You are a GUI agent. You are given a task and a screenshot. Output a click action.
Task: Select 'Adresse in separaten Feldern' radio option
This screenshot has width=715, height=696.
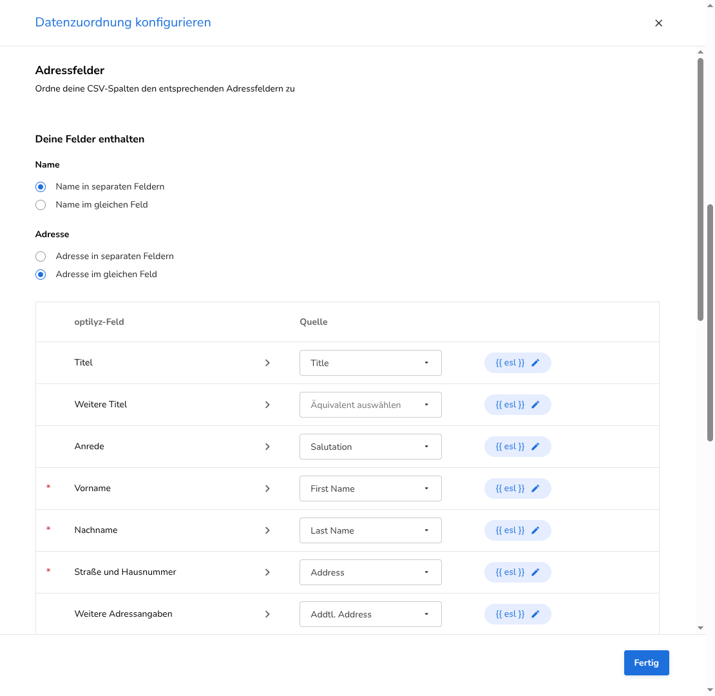coord(41,256)
